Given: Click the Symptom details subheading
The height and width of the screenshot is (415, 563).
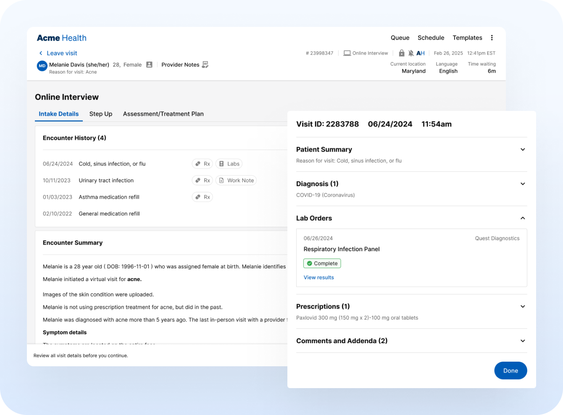Looking at the screenshot, I should point(65,333).
